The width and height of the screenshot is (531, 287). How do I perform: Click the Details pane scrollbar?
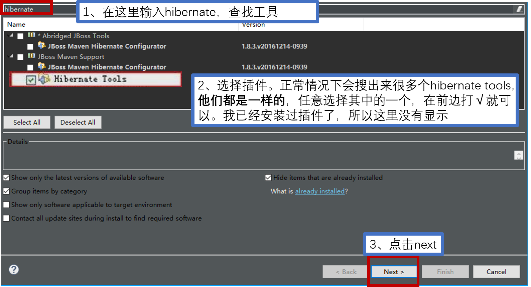pos(519,155)
